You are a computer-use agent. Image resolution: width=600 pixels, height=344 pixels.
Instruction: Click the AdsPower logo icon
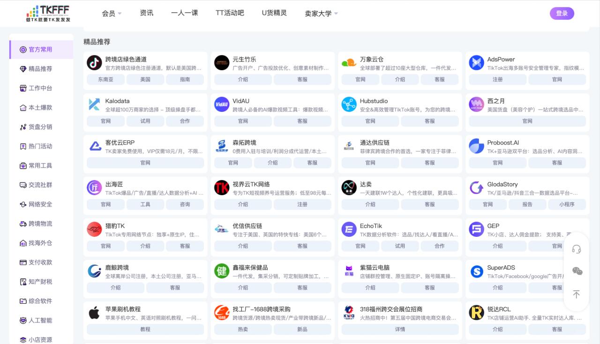[476, 63]
